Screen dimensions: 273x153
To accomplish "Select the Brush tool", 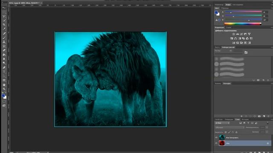I will click(x=4, y=37).
